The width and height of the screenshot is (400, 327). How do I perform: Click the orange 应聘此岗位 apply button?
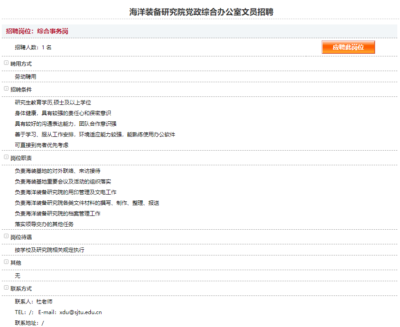348,47
